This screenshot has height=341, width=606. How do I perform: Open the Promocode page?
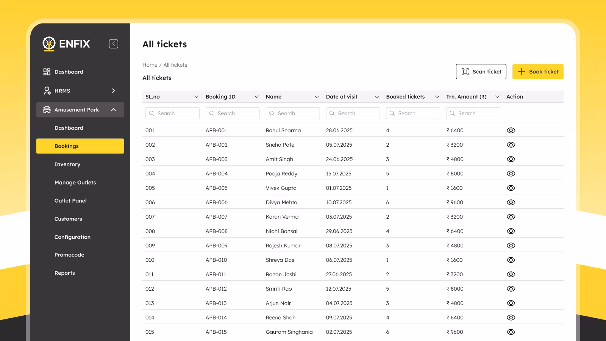[x=69, y=255]
